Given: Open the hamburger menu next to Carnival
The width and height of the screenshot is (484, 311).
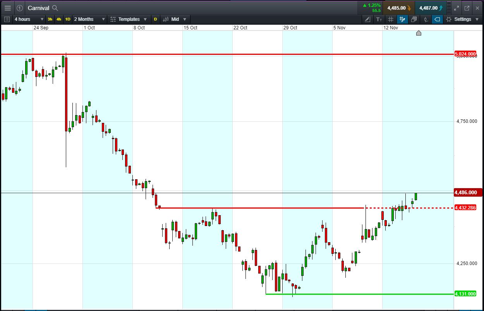Looking at the screenshot, I should click(x=7, y=8).
